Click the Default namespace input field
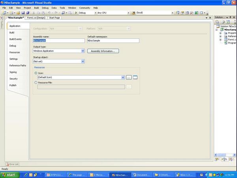 113,41
